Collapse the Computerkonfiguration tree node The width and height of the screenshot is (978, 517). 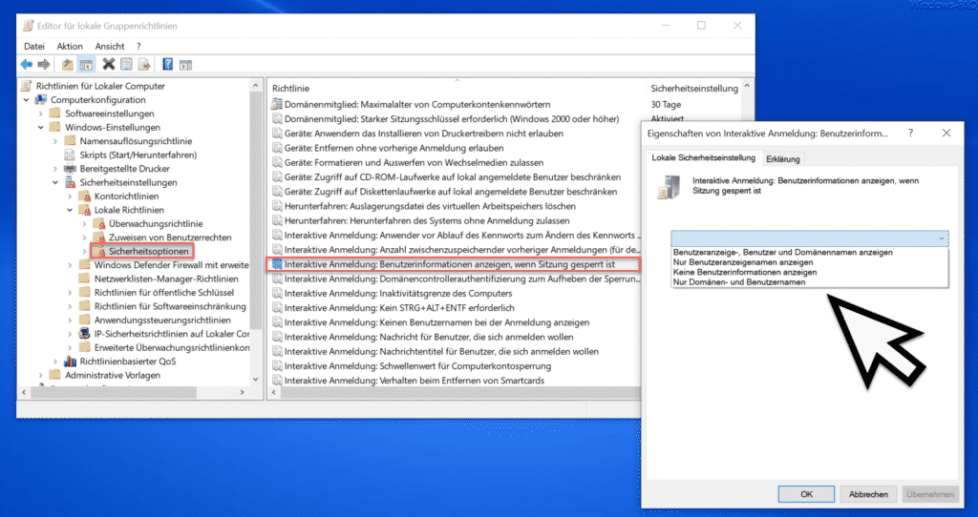26,99
